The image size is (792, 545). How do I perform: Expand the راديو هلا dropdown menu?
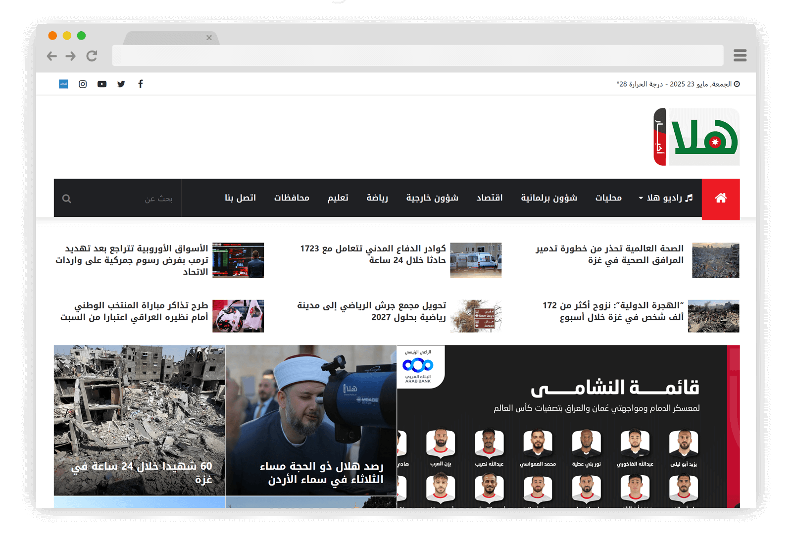(665, 198)
